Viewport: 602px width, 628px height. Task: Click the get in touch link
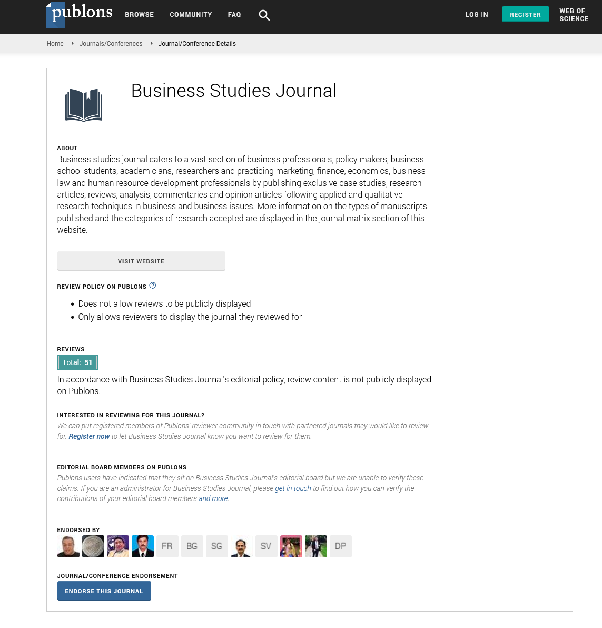pyautogui.click(x=293, y=488)
